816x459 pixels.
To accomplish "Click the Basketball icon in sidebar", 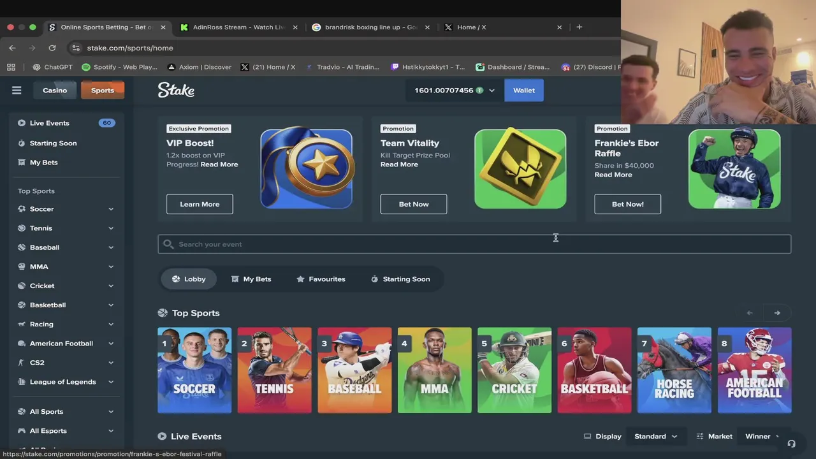I will 22,305.
